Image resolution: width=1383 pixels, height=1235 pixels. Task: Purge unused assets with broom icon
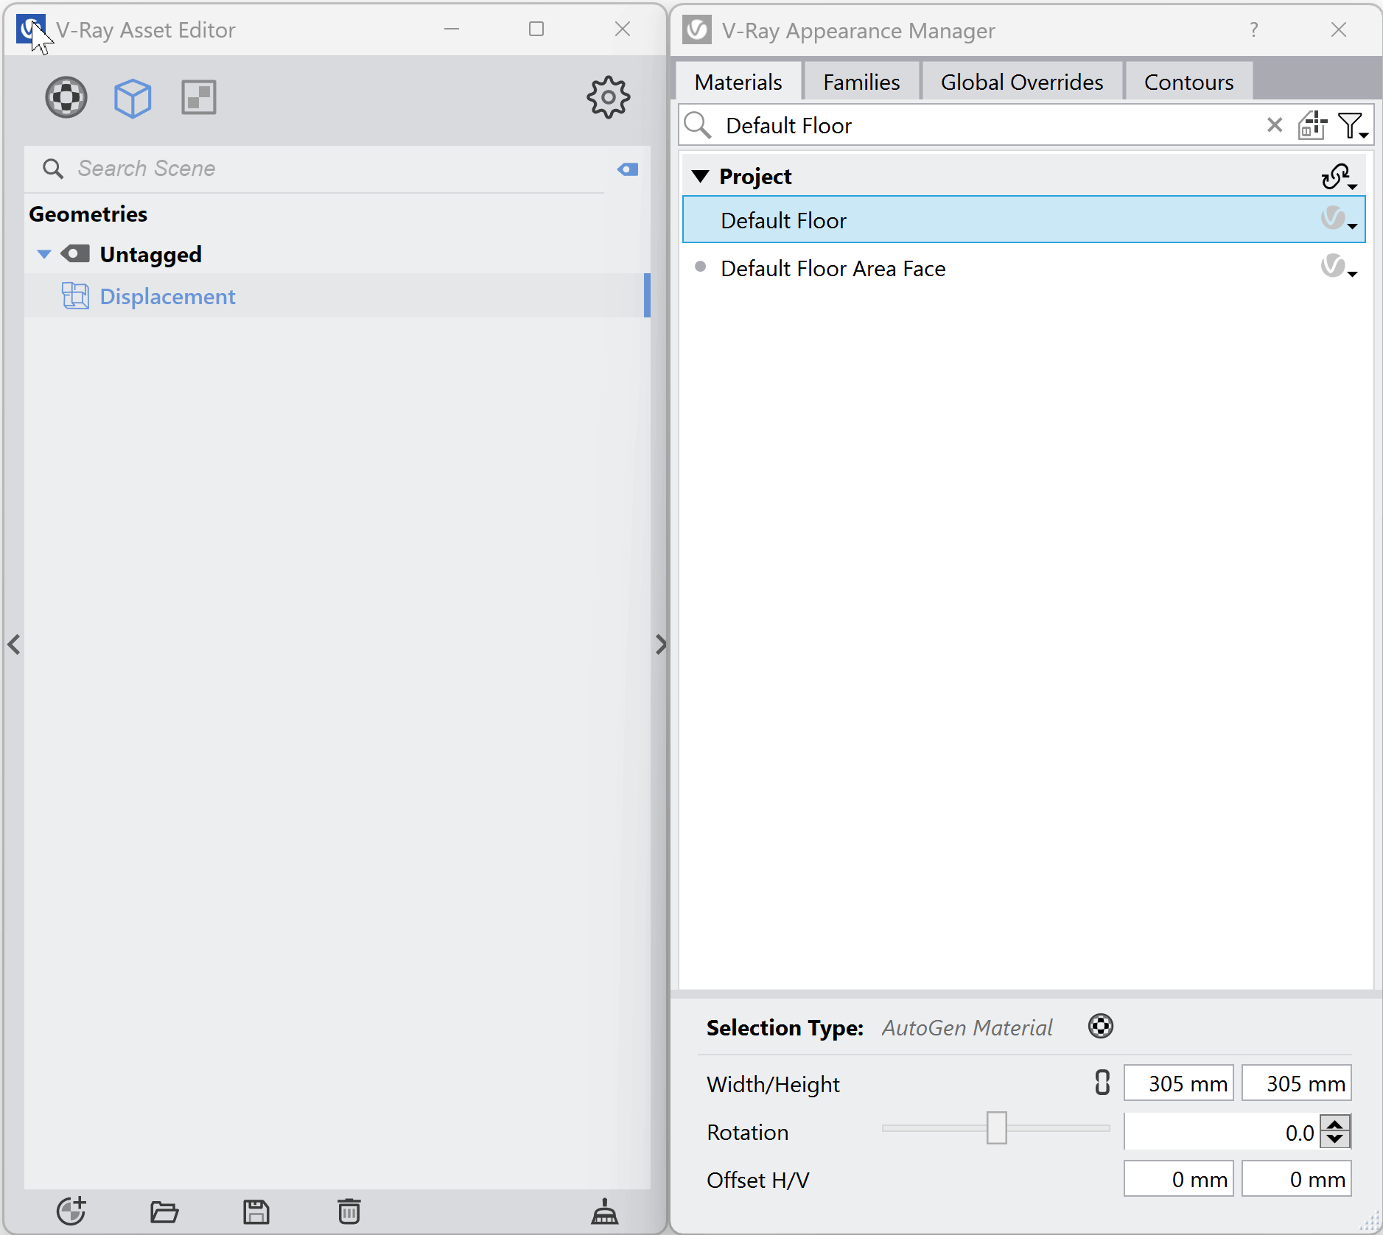point(605,1211)
